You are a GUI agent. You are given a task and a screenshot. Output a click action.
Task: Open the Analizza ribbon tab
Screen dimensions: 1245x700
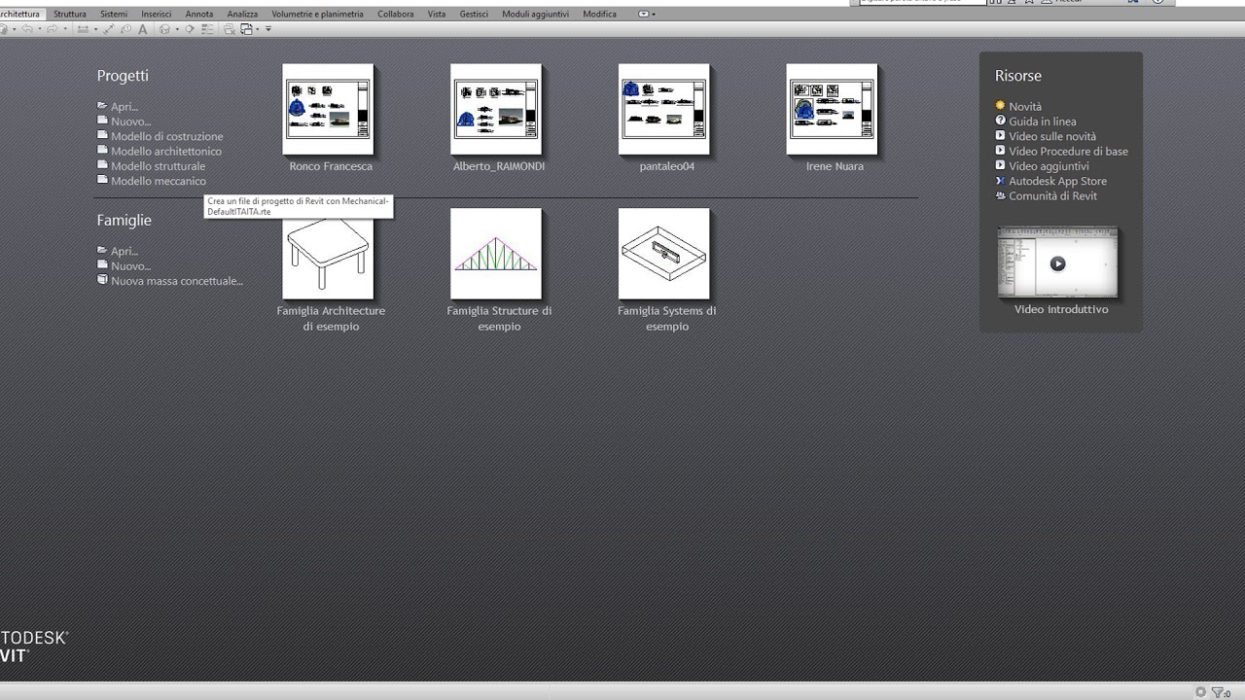click(242, 15)
